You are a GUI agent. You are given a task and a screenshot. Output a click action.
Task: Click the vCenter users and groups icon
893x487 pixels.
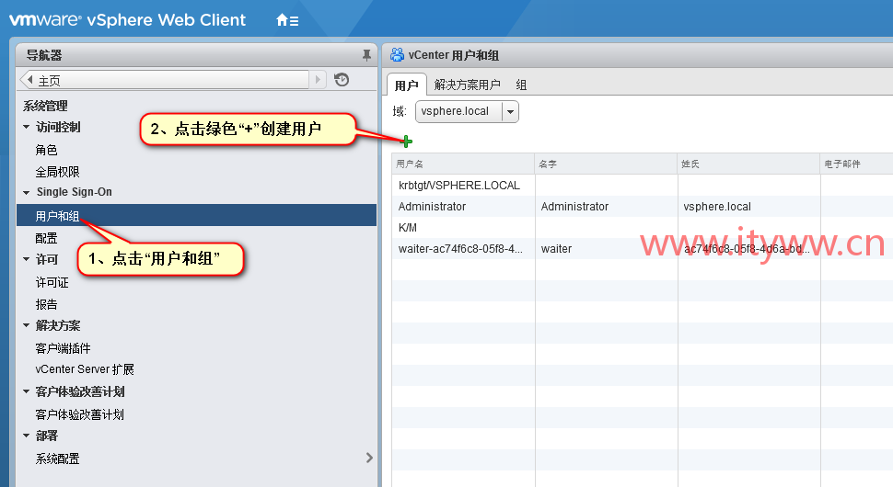[397, 54]
